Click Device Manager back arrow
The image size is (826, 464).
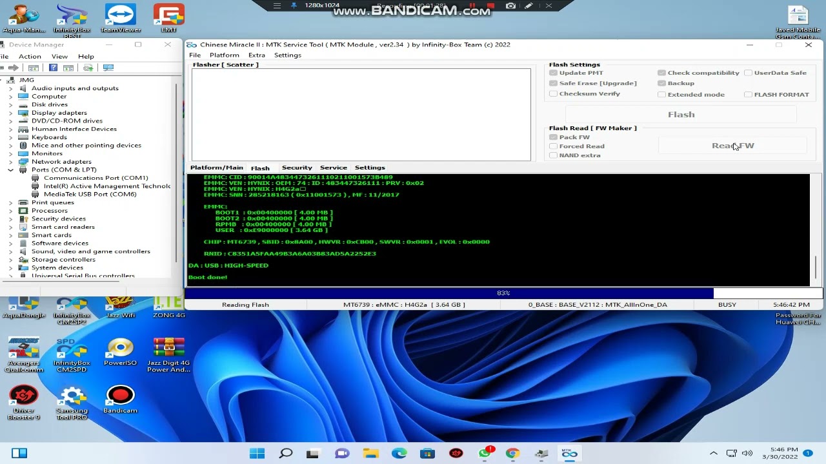click(x=3, y=68)
